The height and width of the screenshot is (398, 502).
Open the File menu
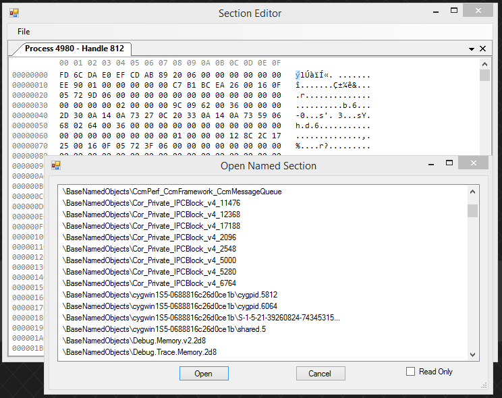(x=24, y=32)
